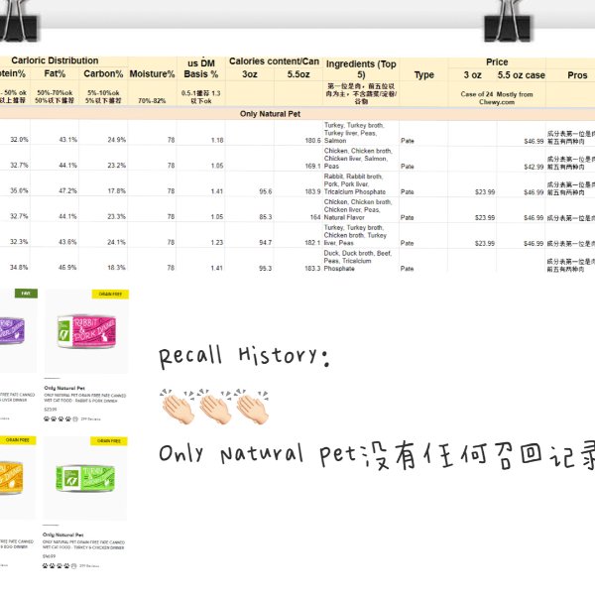Click Grain Free badge on Turkey & Chicken card
This screenshot has height=595, width=595.
(x=109, y=441)
